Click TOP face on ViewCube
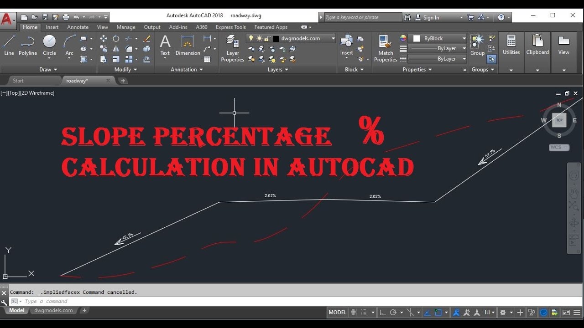Viewport: 584px width, 328px height. [559, 120]
